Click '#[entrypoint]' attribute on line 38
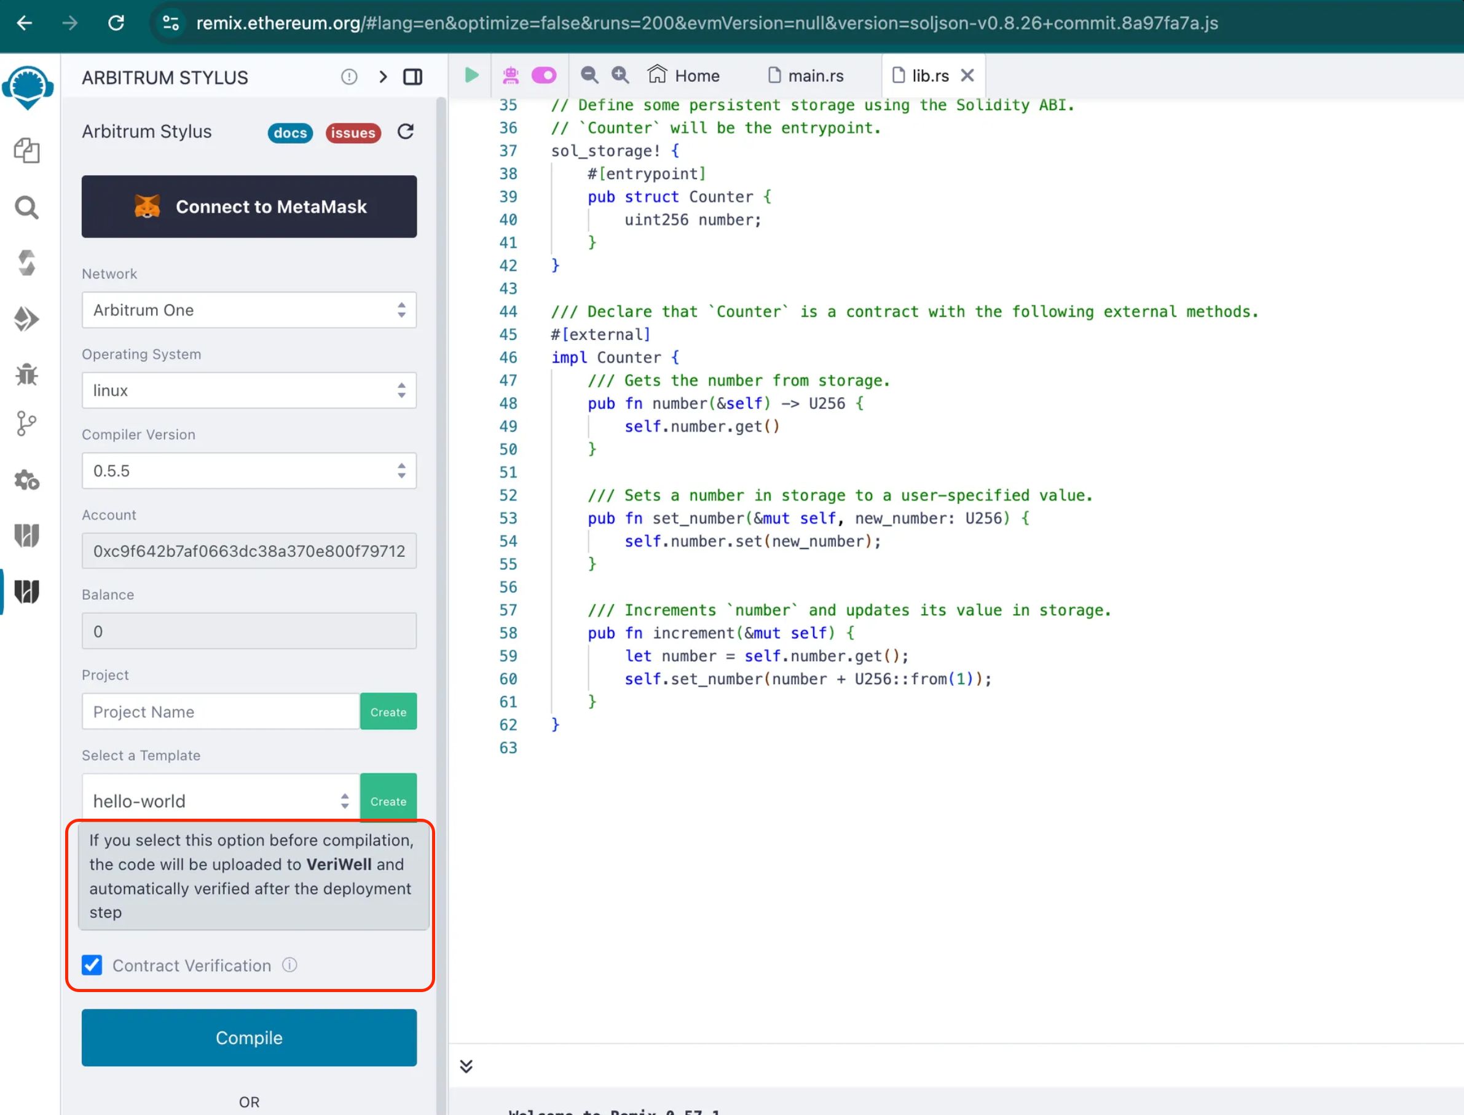Image resolution: width=1464 pixels, height=1115 pixels. 647,174
